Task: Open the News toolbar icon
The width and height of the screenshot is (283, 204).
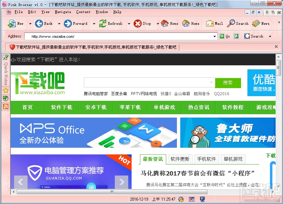Action: 256,23
